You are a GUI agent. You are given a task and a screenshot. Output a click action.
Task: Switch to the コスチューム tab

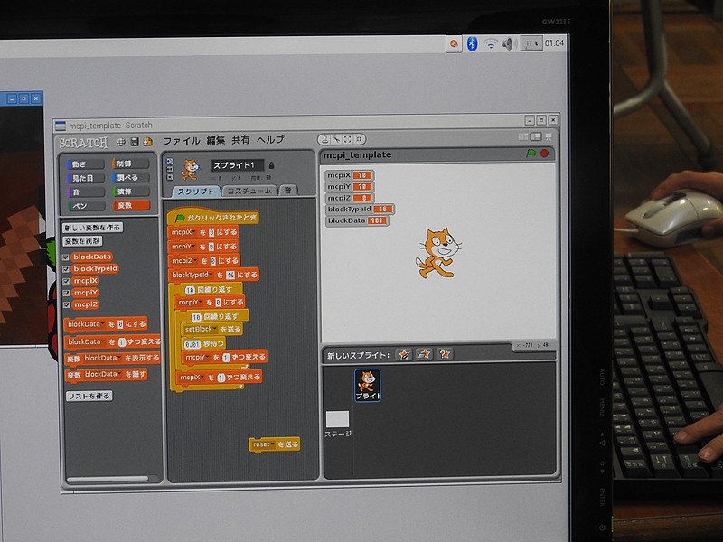250,190
